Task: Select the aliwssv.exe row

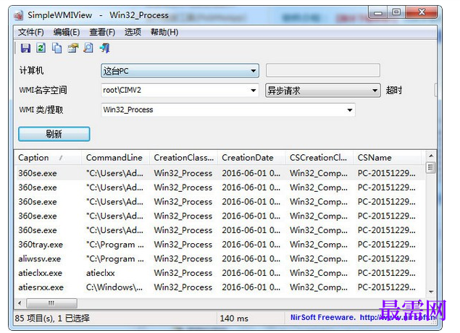Action: tap(219, 259)
